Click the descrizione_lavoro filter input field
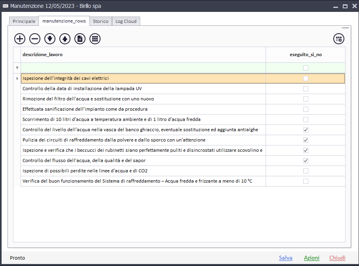Viewport: 359px width, 266px height. 143,68
